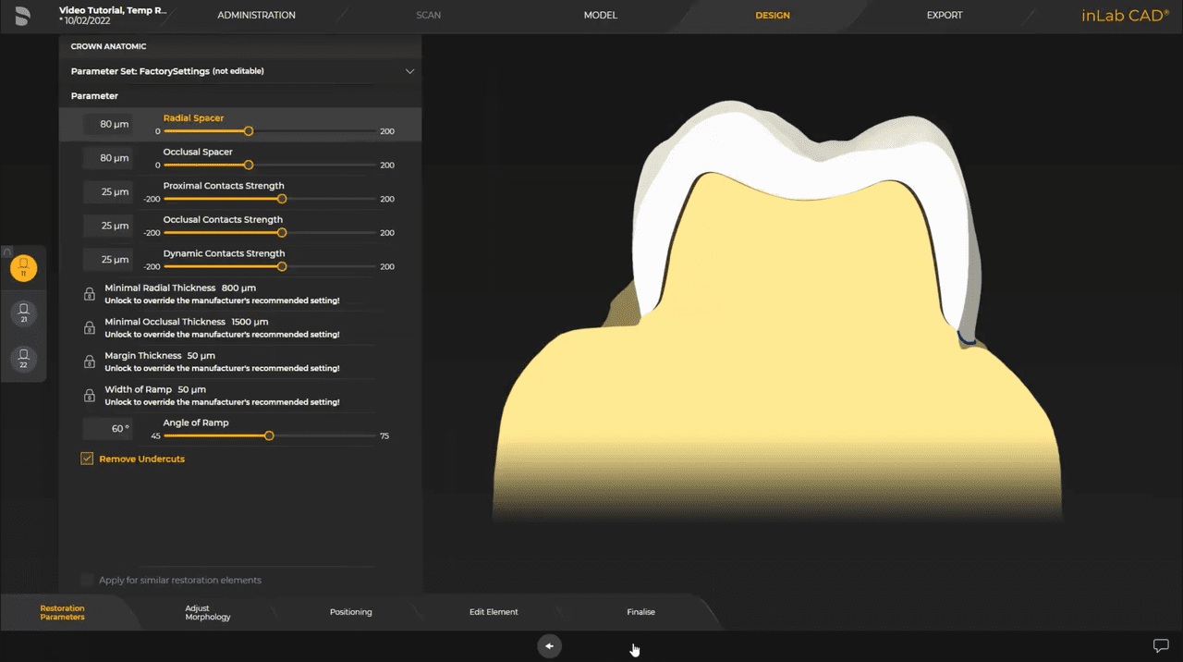Screen dimensions: 1183x662
Task: Open the Finalise step
Action: coord(640,611)
